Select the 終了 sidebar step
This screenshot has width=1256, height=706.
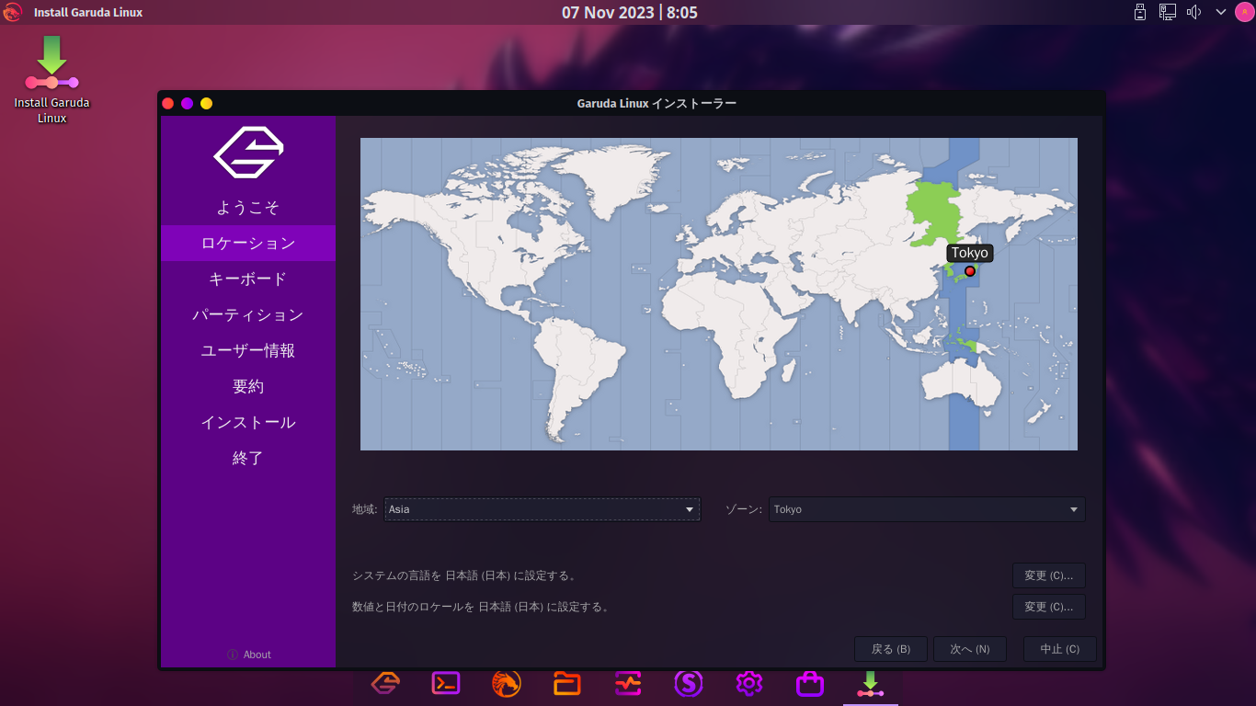pos(248,459)
